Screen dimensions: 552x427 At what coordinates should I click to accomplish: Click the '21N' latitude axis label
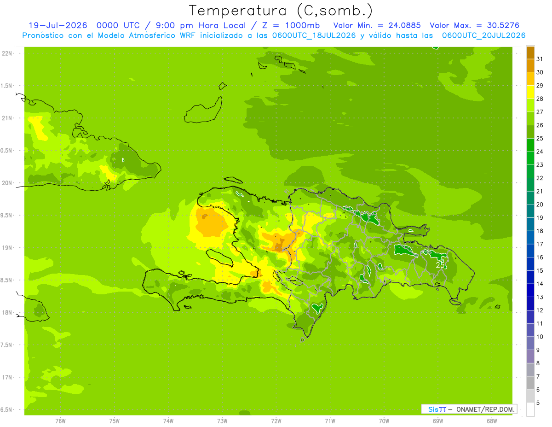[6, 118]
